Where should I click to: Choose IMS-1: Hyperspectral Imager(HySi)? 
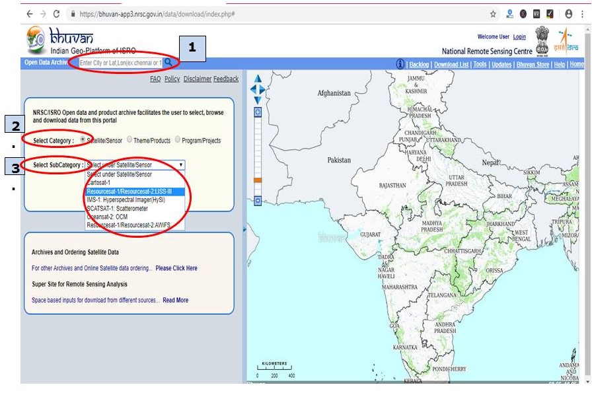tap(135, 199)
